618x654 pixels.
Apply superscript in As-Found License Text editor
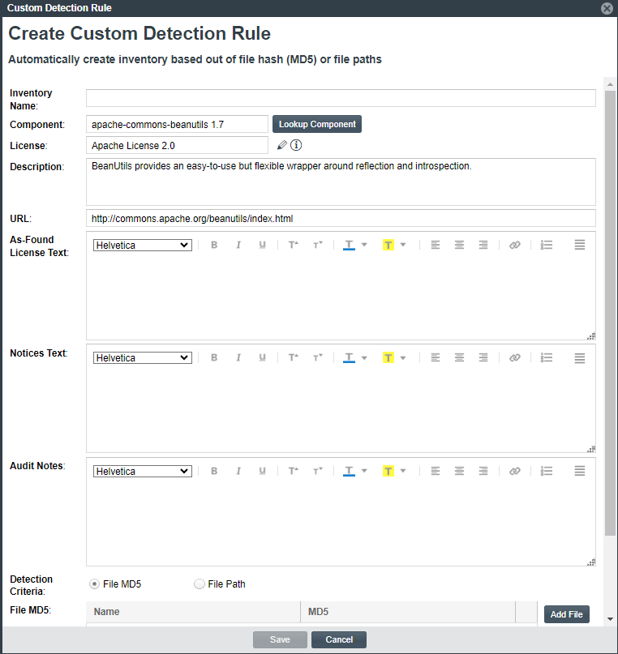(294, 245)
